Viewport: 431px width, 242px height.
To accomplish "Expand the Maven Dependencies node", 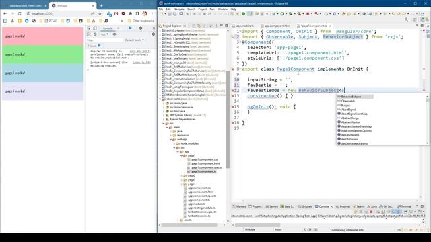I will (x=164, y=120).
